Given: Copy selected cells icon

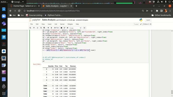Looking at the screenshot, I should point(41,28).
